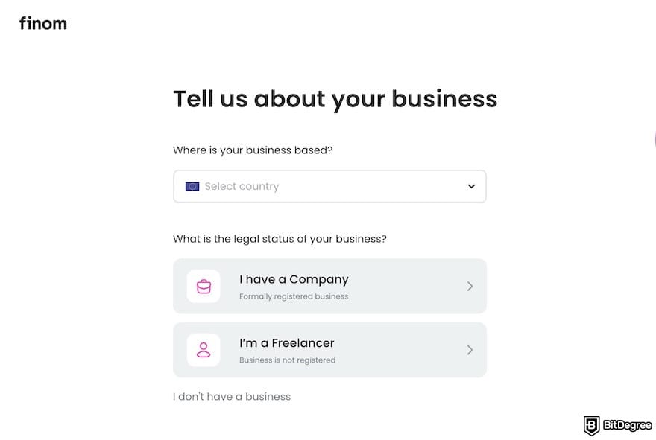Viewport: 656px width, 440px height.
Task: Expand the country list via its chevron
Action: click(471, 186)
